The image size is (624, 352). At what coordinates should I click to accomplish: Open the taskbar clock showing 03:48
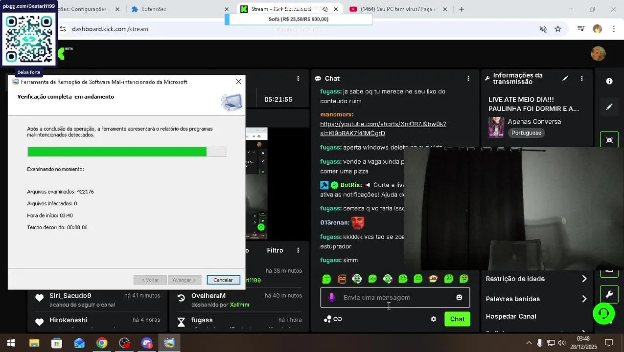pos(583,343)
